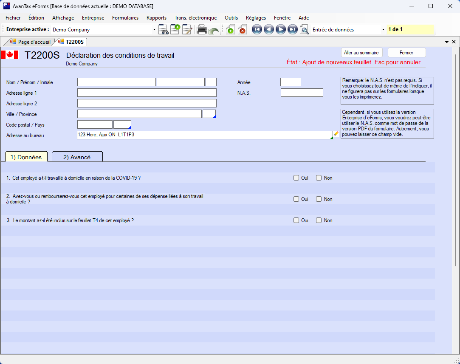Image resolution: width=460 pixels, height=364 pixels.
Task: Click the edit company pencil icon
Action: point(187,30)
